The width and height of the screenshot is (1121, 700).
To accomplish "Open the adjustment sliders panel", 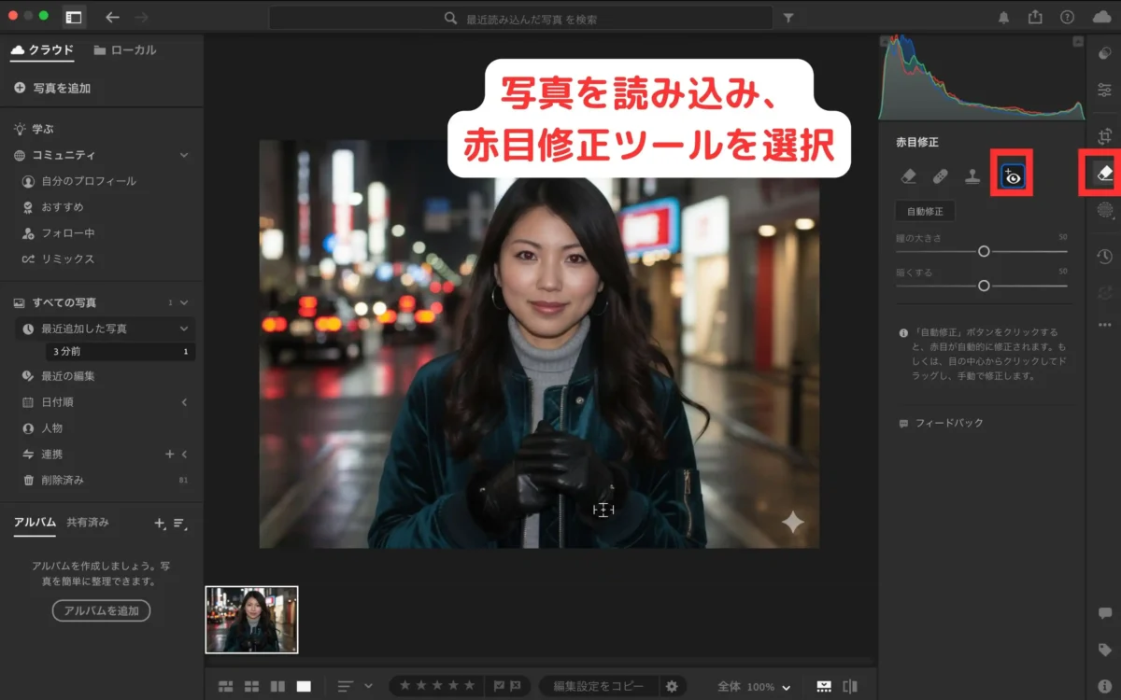I will 1103,91.
